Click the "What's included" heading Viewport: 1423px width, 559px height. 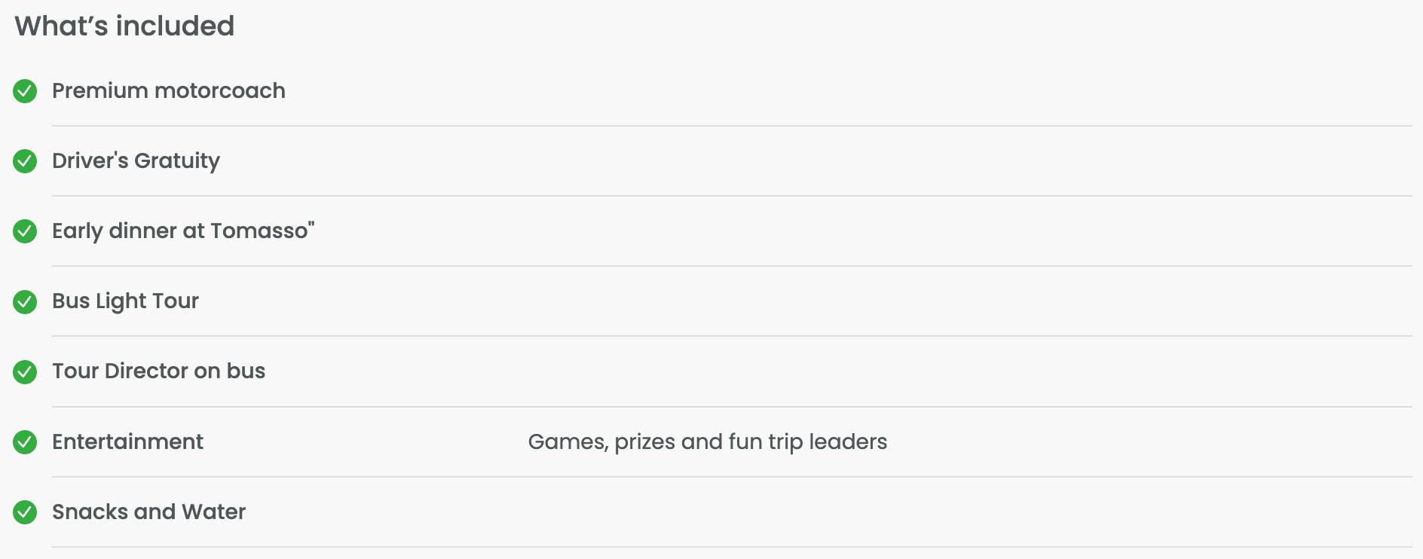[124, 26]
